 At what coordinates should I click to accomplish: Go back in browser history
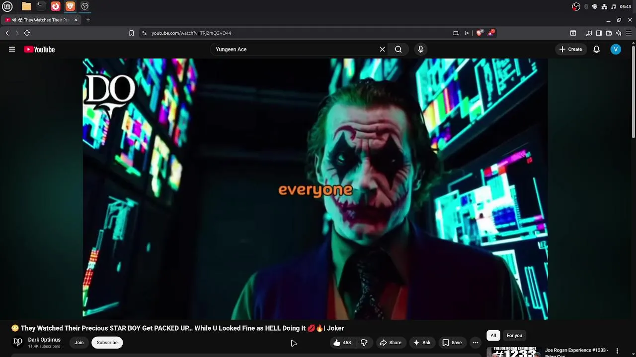7,33
